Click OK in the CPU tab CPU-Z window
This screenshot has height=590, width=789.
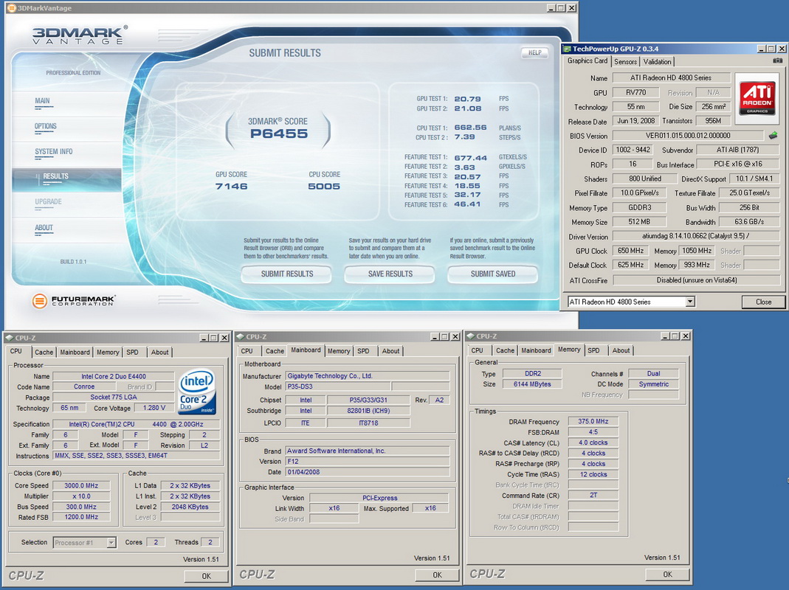tap(207, 576)
